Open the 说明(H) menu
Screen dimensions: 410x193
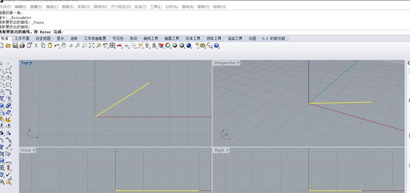click(219, 7)
